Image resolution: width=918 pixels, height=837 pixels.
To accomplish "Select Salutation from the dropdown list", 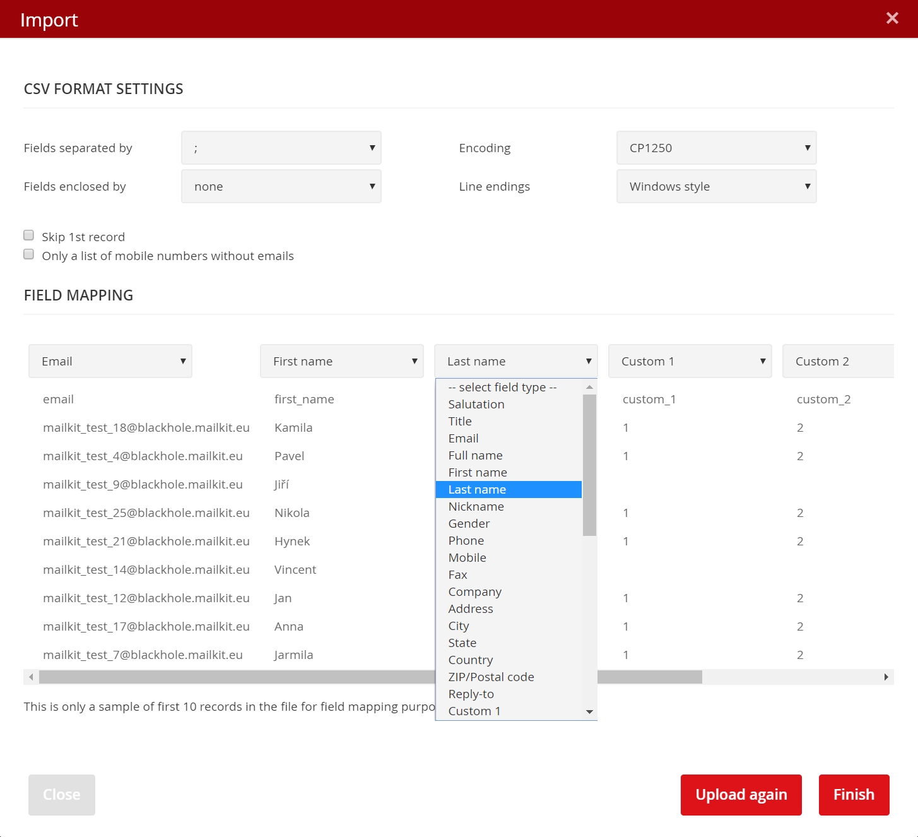I will click(x=476, y=405).
